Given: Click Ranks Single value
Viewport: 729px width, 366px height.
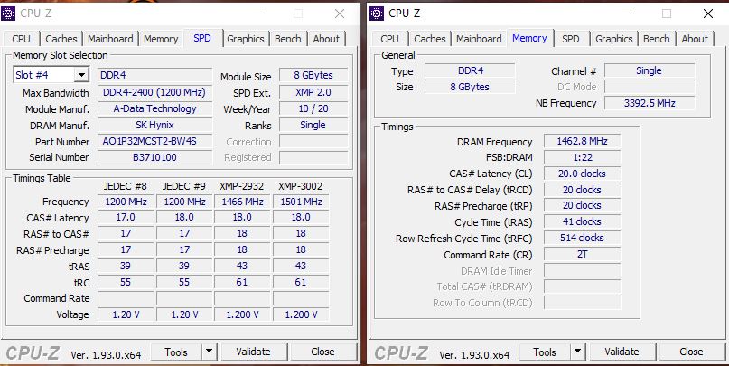Looking at the screenshot, I should (x=313, y=125).
